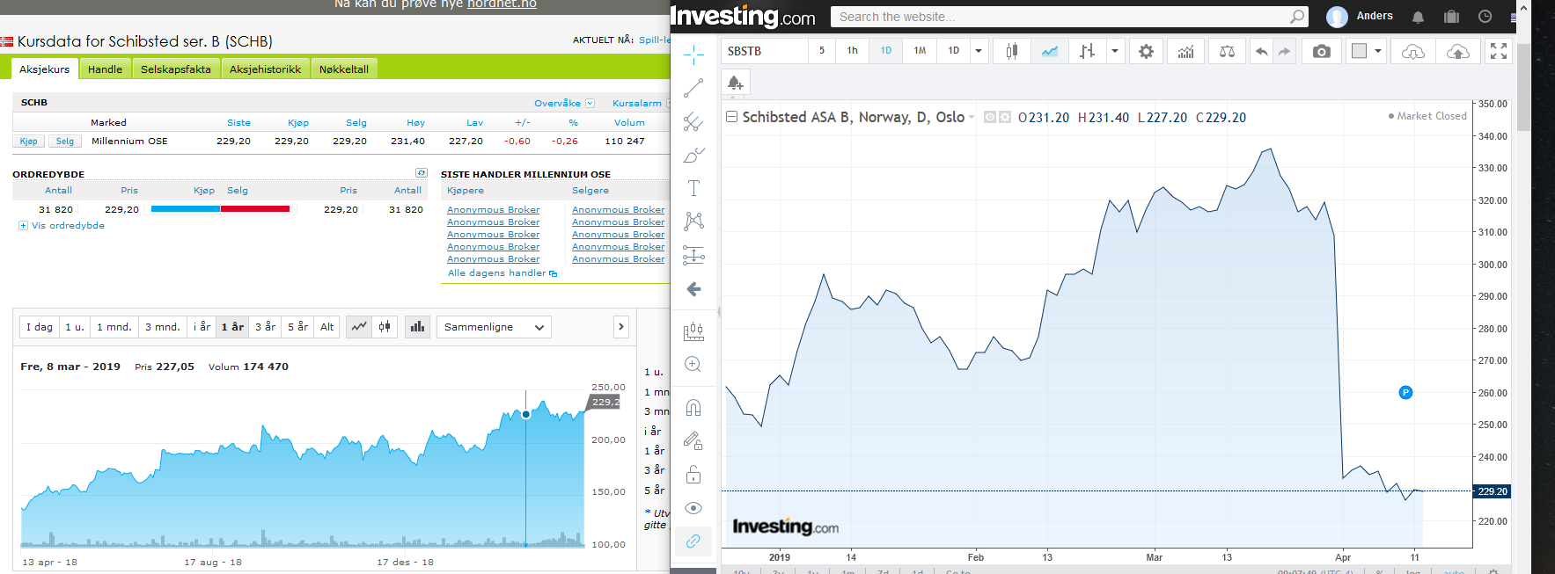Toggle stay in drawing mode pencil-lock

693,441
